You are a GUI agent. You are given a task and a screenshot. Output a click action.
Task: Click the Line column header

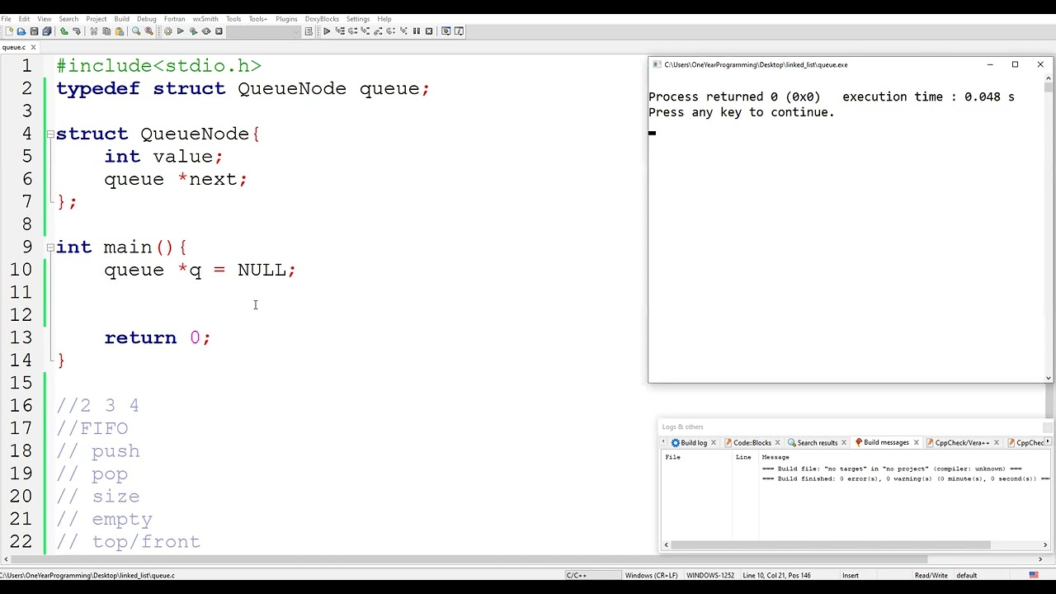pos(743,457)
